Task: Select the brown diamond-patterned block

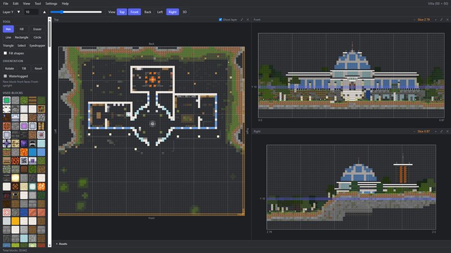Action: tap(15, 187)
